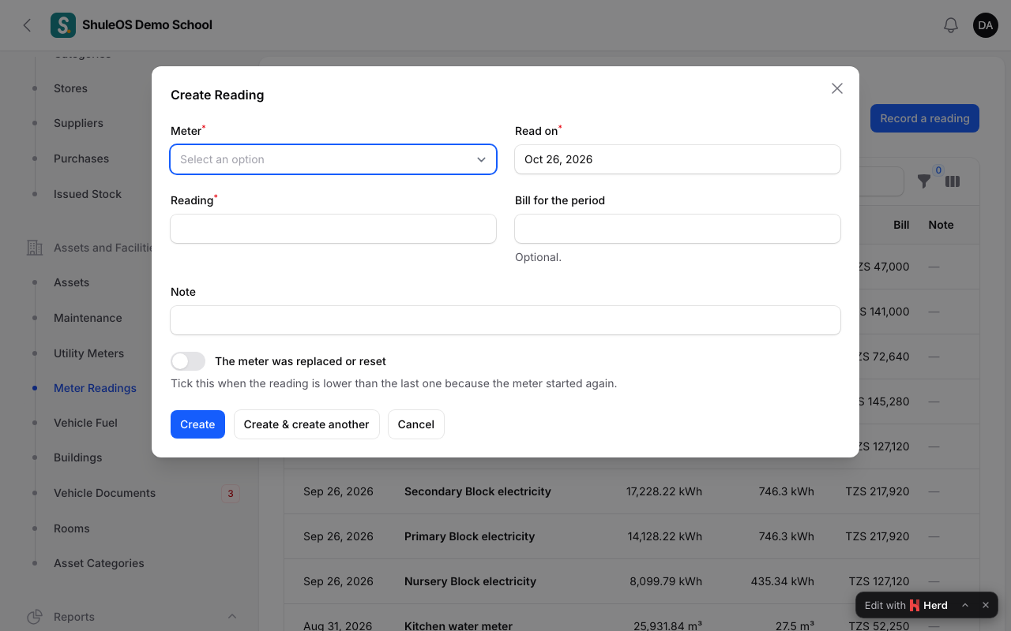This screenshot has height=631, width=1011.
Task: Click the blue Create button
Action: tap(197, 424)
